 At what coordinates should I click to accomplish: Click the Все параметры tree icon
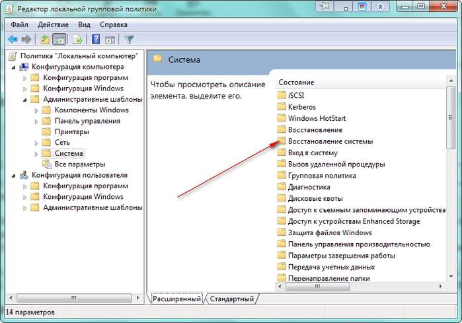46,164
